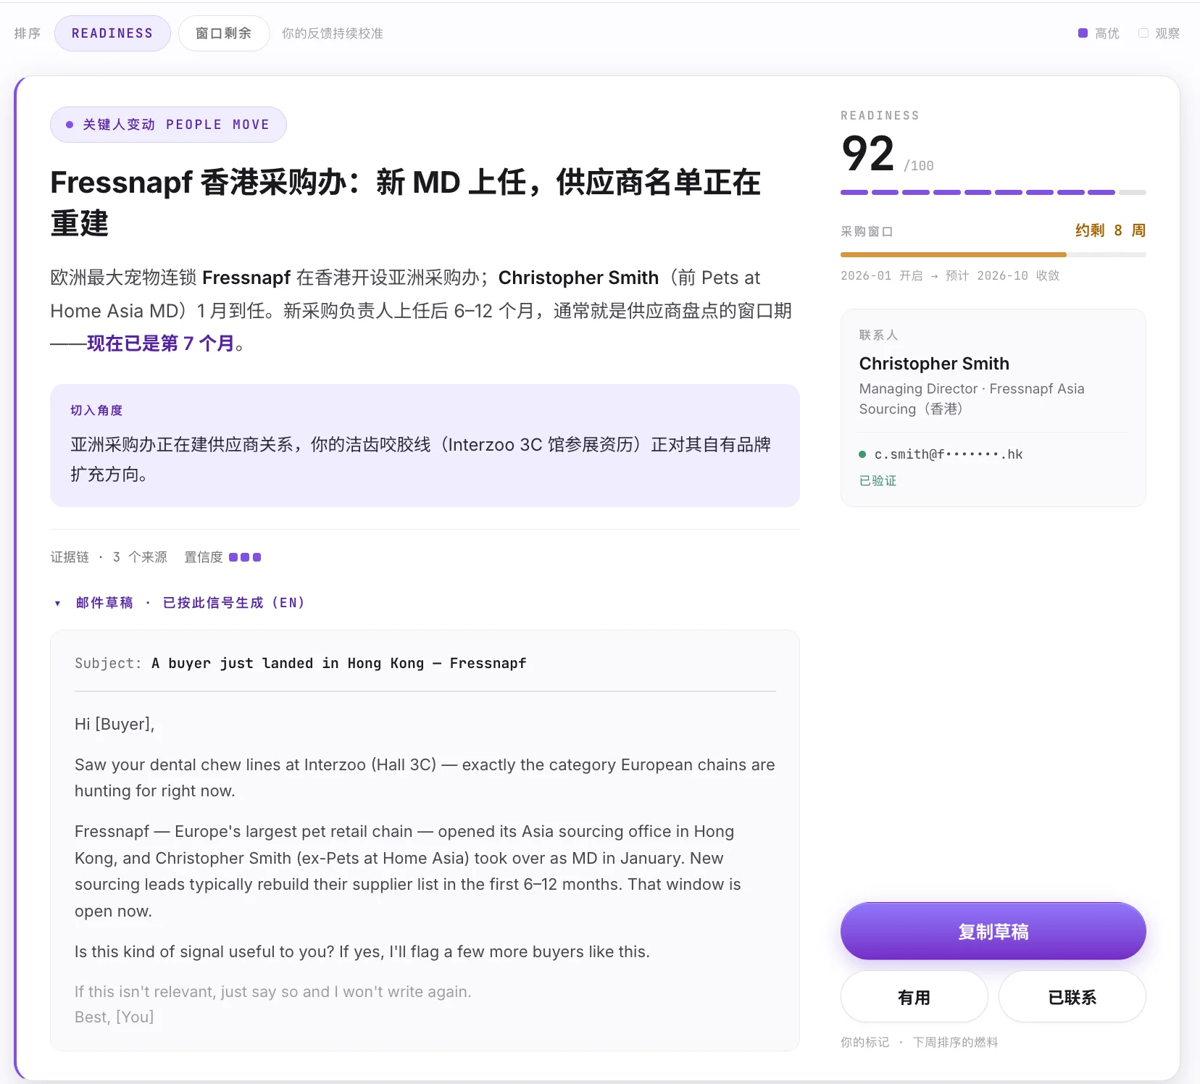Viewport: 1200px width, 1084px height.
Task: Mark the signal as 已联系
Action: coord(1072,997)
